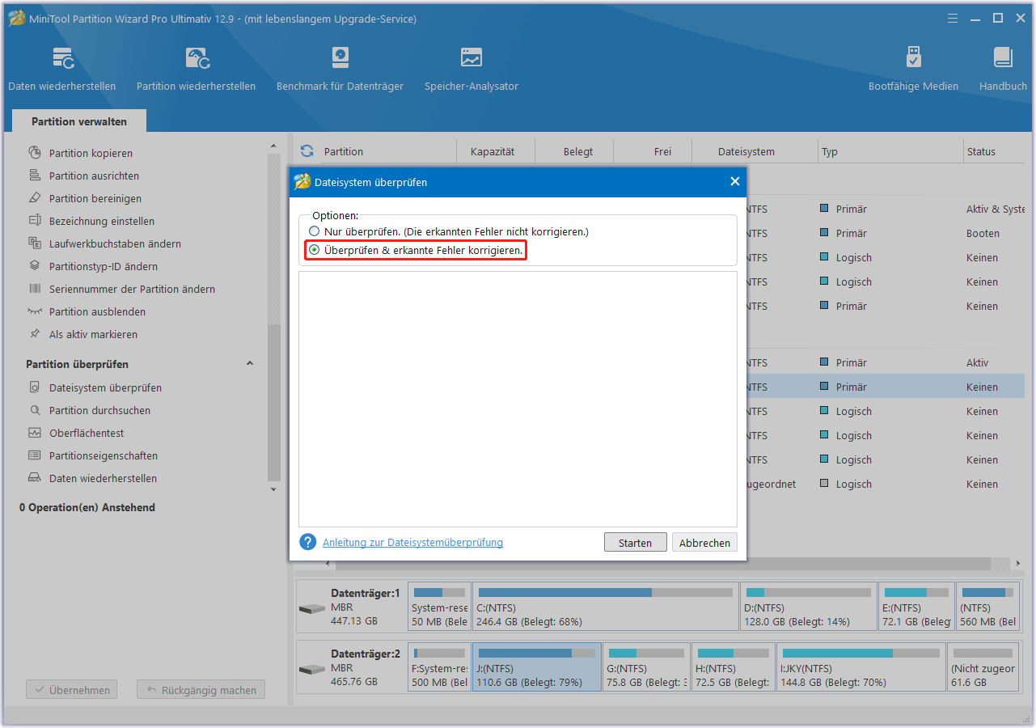
Task: Select I:JKY(NTFS) partition block
Action: pyautogui.click(x=861, y=667)
